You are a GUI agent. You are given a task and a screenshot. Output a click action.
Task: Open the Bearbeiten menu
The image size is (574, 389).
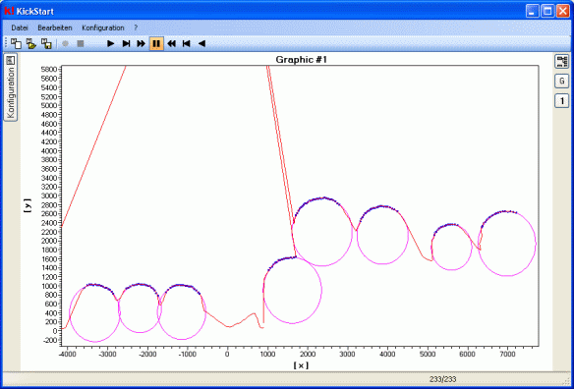tap(55, 28)
